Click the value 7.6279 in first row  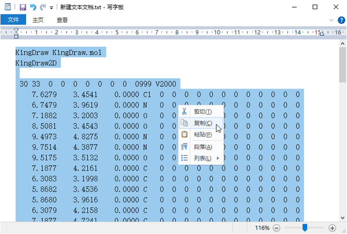pyautogui.click(x=45, y=94)
